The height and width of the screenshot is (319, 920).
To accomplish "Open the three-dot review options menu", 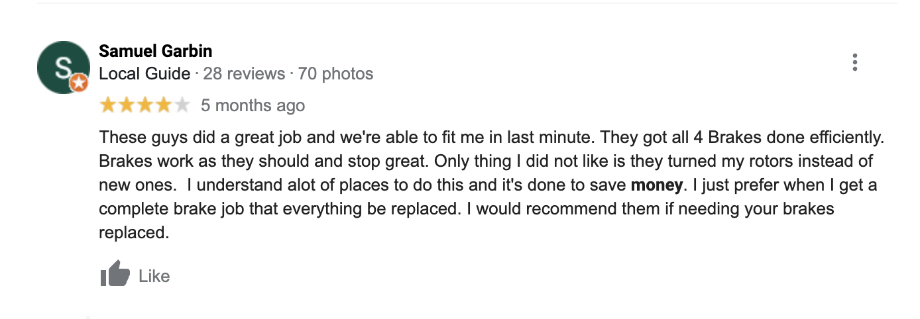I will [x=855, y=62].
